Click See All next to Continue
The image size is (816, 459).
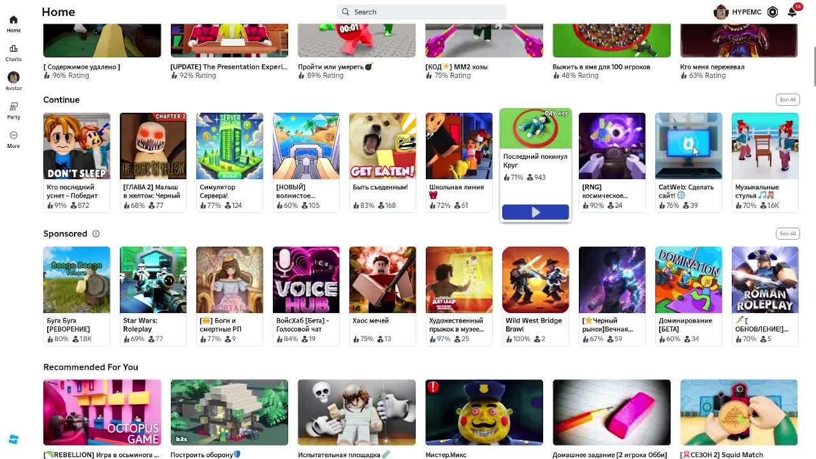788,99
